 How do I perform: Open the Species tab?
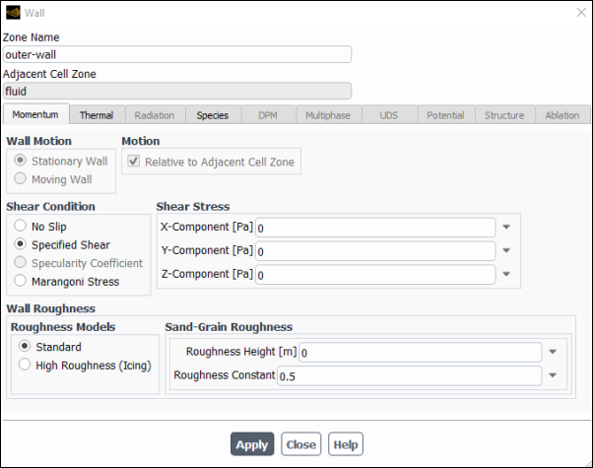tap(213, 115)
